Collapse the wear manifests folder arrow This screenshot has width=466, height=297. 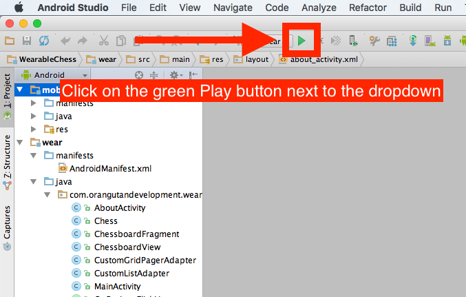[x=34, y=155]
